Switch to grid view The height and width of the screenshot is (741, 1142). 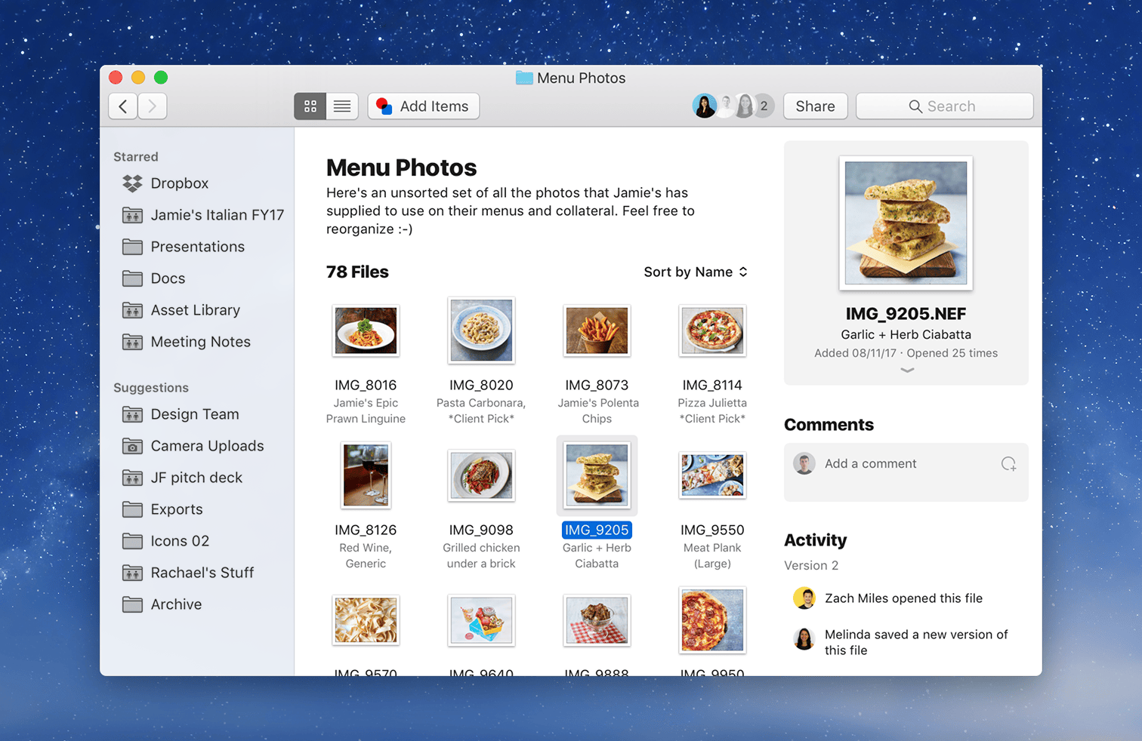point(310,106)
